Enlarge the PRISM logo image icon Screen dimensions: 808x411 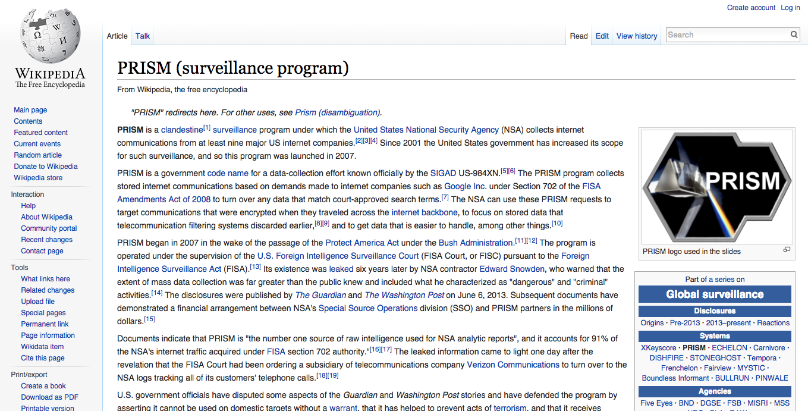coord(787,250)
